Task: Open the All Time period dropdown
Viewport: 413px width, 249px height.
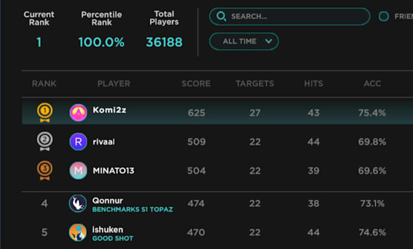Action: [244, 41]
